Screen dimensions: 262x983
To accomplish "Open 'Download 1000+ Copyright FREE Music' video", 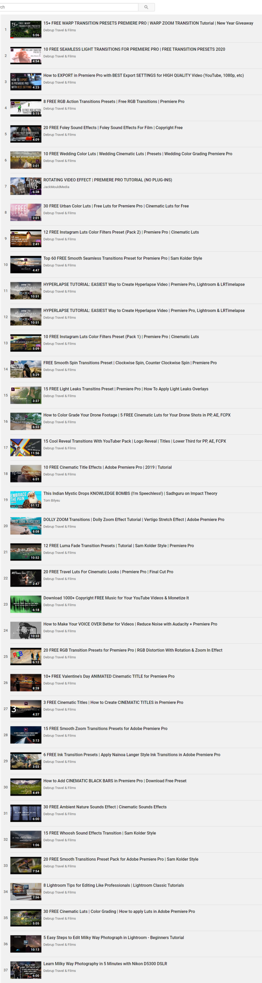I will pos(116,598).
